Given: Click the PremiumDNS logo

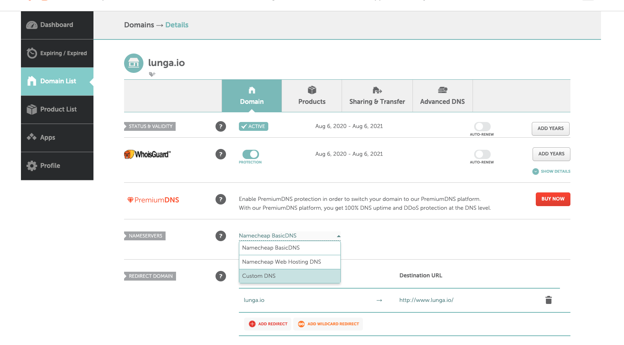Looking at the screenshot, I should click(153, 200).
